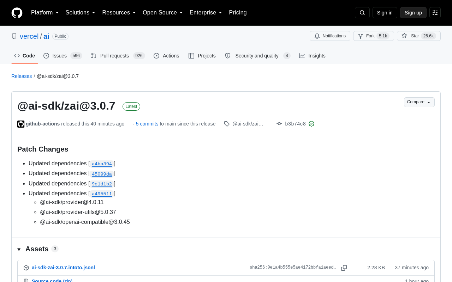The width and height of the screenshot is (452, 282).
Task: Switch to the Issues tab
Action: point(63,56)
